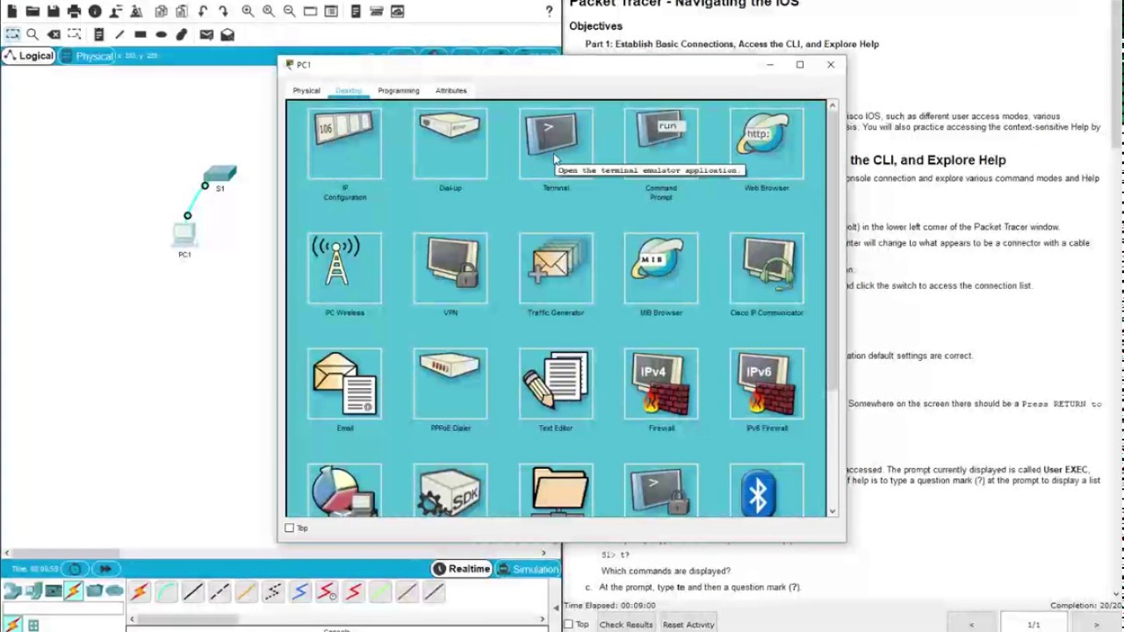Open the IP Configuration app
The image size is (1124, 632).
tap(345, 144)
